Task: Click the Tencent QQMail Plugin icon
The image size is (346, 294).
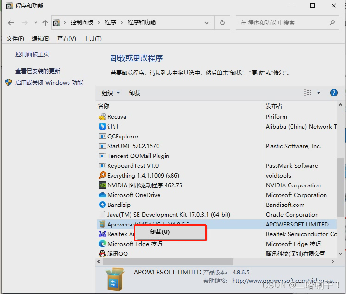Action: coord(103,156)
